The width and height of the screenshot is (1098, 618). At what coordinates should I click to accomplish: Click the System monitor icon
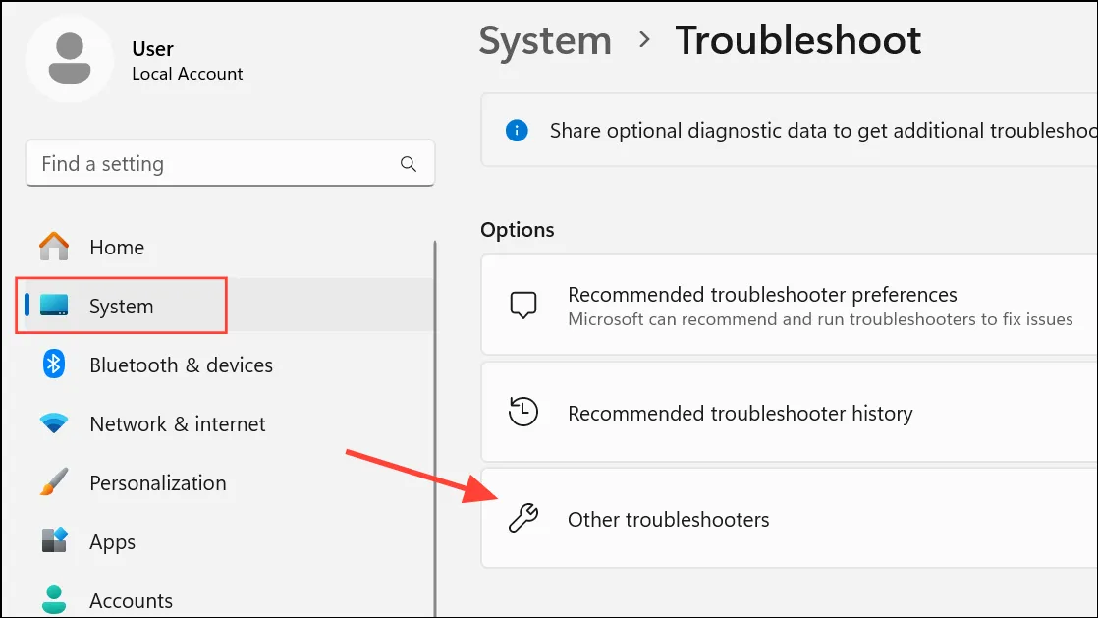click(54, 306)
